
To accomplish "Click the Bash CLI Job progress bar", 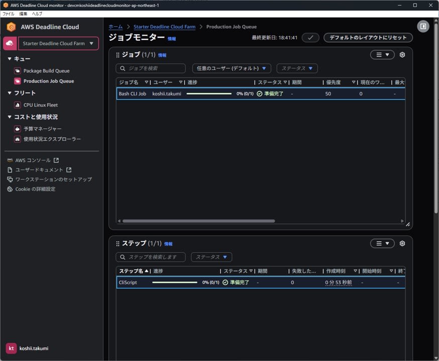I will (209, 94).
